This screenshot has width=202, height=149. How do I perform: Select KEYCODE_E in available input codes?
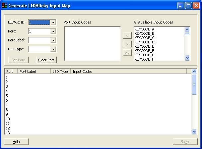[x=159, y=46]
